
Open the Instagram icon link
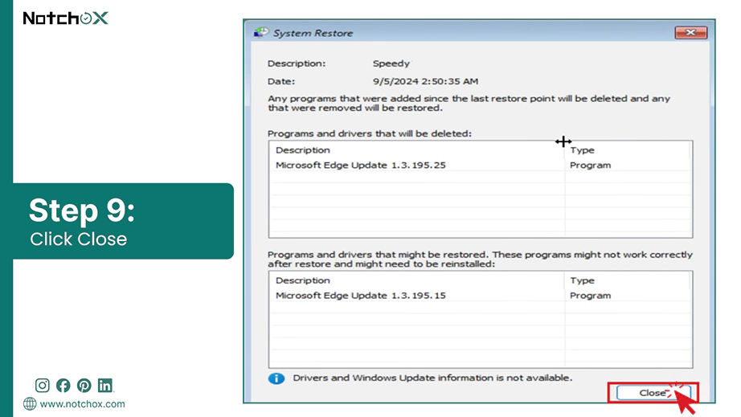pyautogui.click(x=42, y=386)
